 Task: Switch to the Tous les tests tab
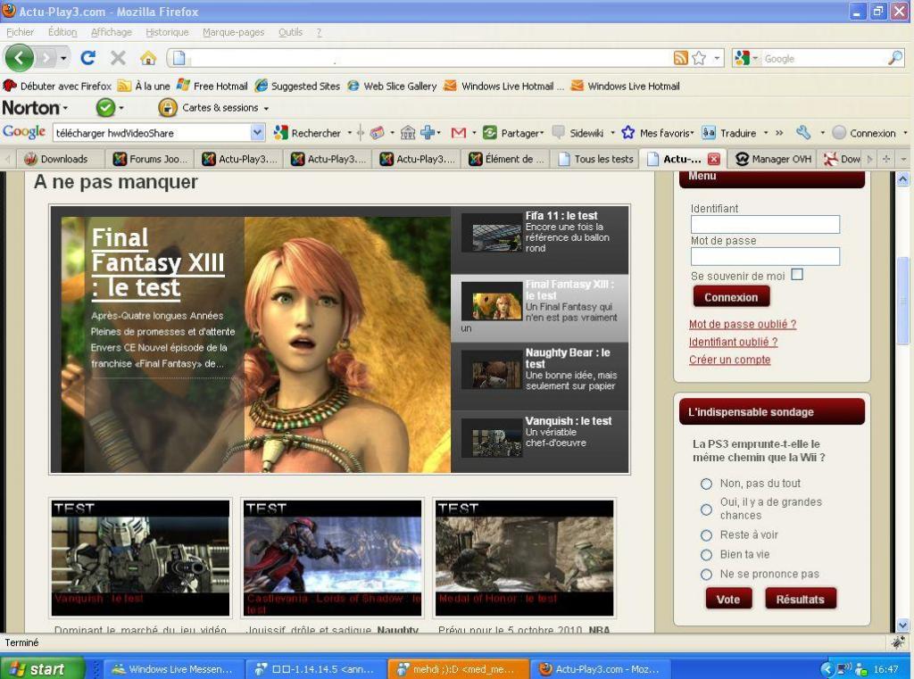pyautogui.click(x=595, y=159)
